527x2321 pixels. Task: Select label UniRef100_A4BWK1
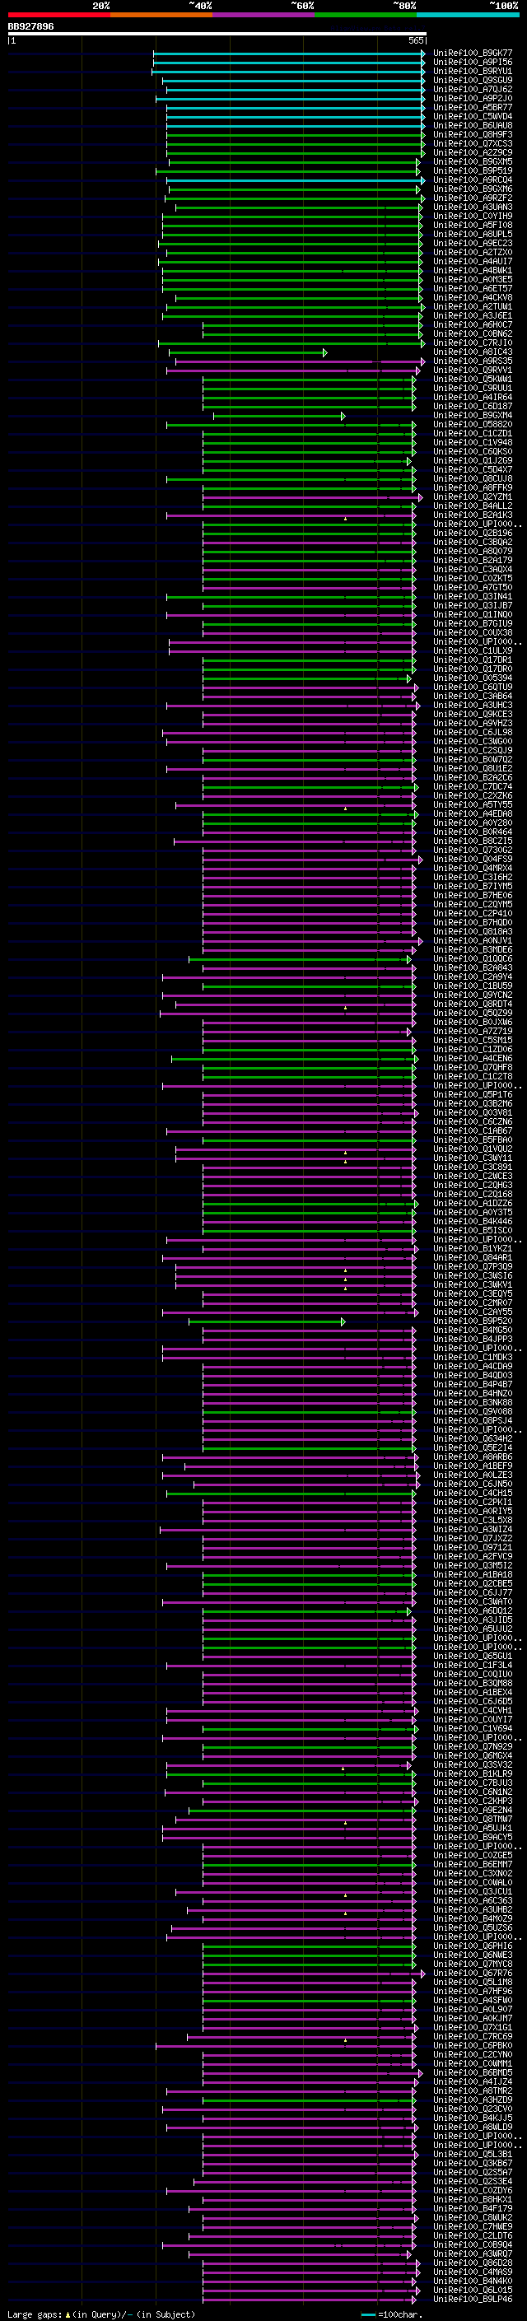click(x=473, y=270)
